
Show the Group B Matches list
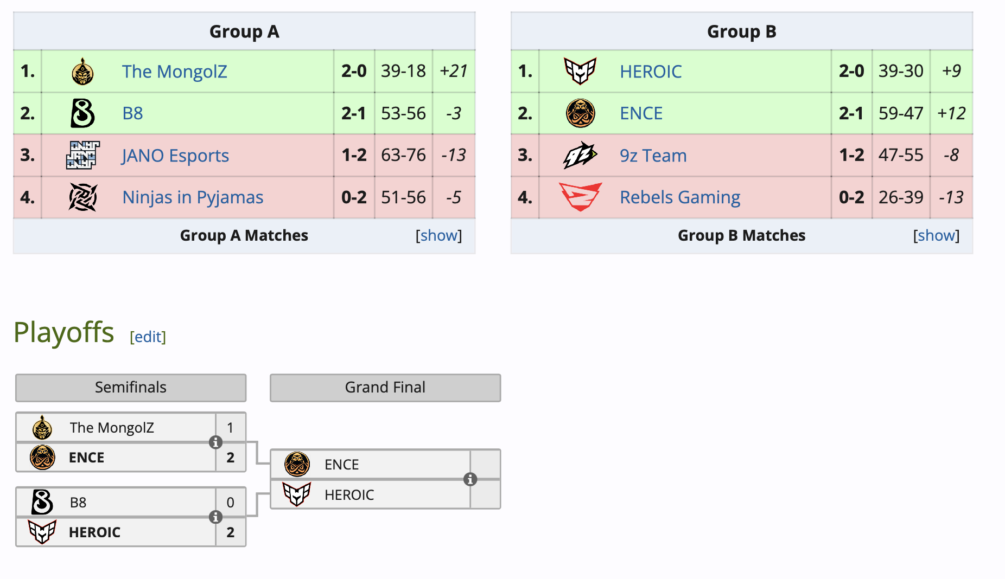(x=936, y=235)
